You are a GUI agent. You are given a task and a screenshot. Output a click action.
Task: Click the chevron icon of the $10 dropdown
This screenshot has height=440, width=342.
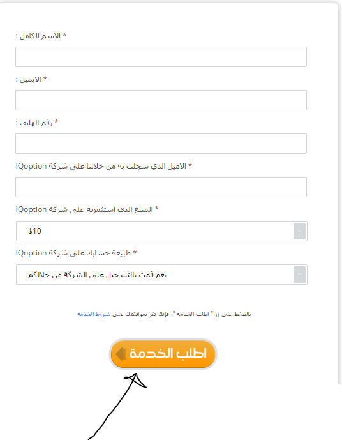[x=299, y=231]
